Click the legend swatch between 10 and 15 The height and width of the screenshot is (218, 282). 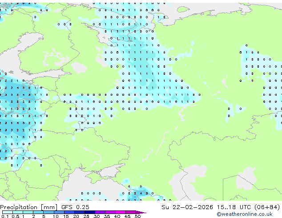coord(59,212)
